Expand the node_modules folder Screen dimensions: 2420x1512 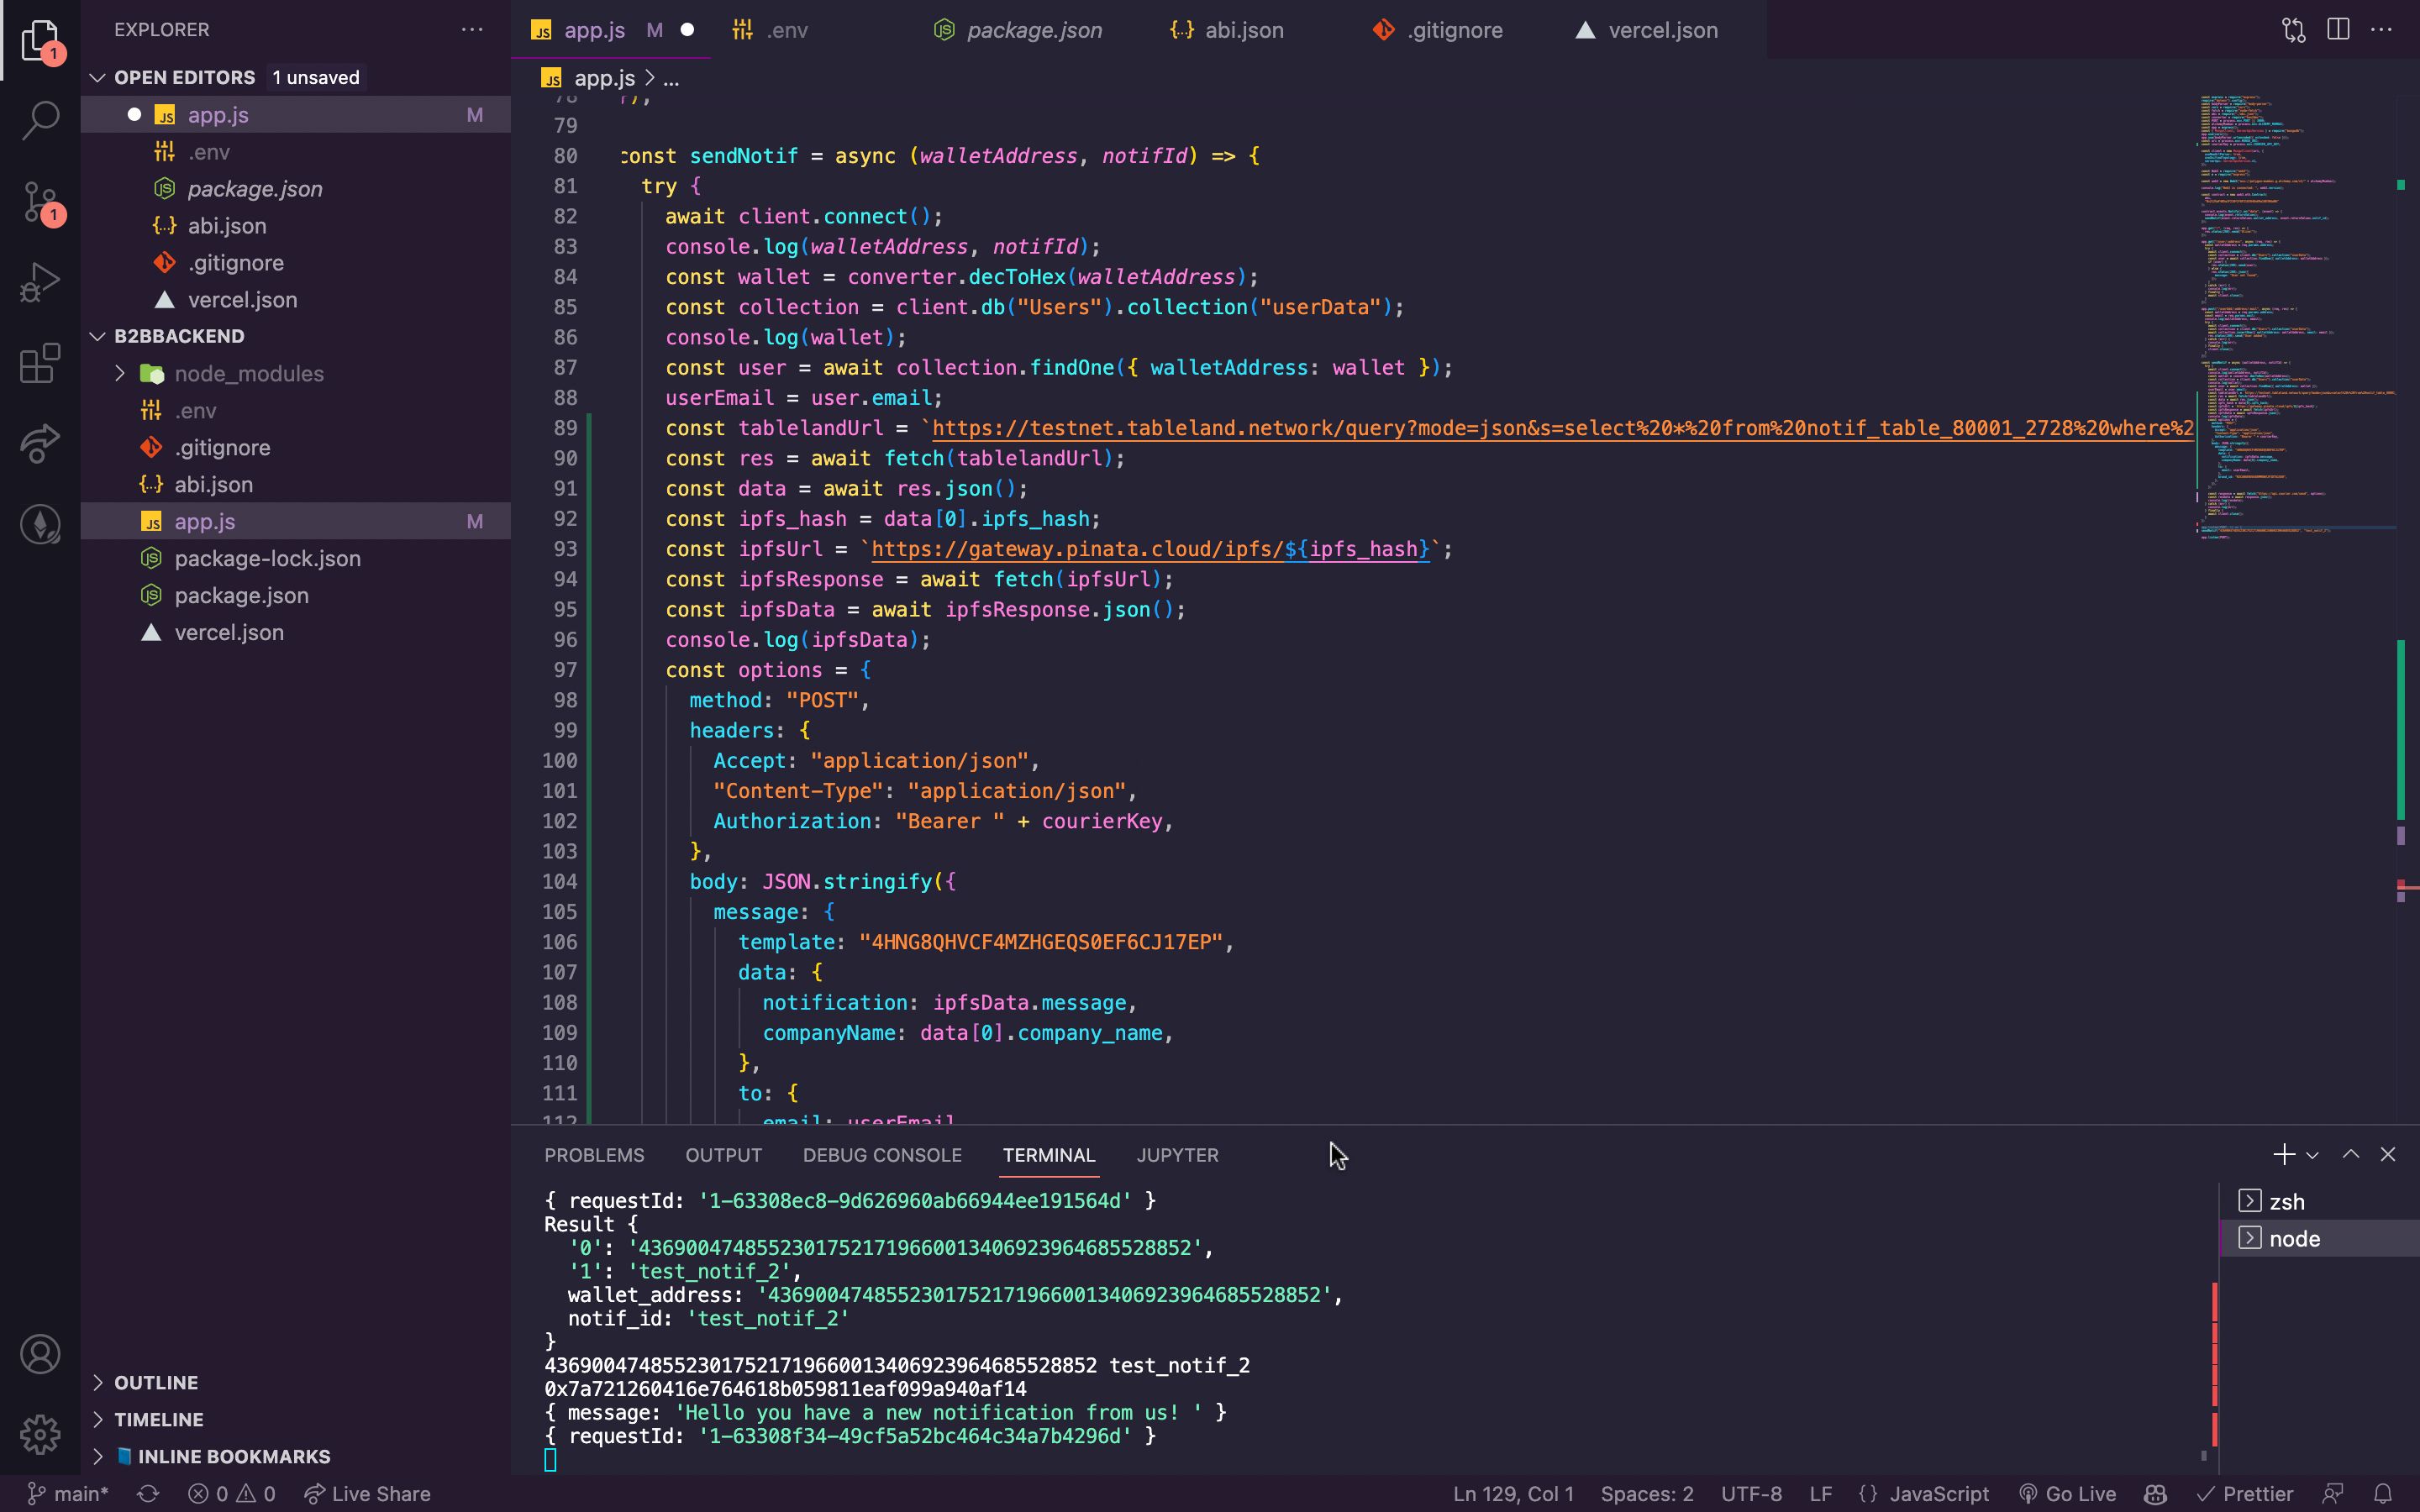120,373
